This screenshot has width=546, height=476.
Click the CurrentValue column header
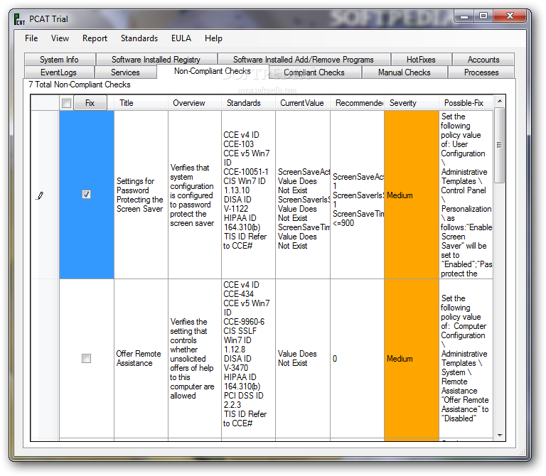(x=303, y=103)
